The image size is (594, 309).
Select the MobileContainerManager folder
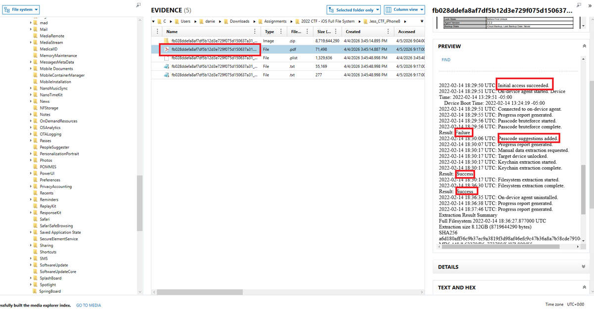[62, 75]
